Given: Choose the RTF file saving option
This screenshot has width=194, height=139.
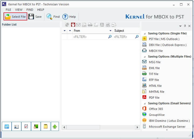Looking at the screenshot, I should click(154, 80).
